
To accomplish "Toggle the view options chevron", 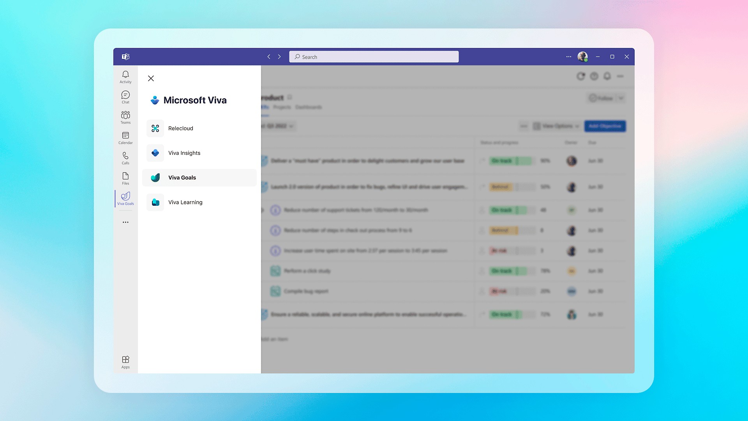I will tap(577, 126).
